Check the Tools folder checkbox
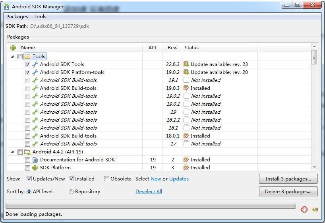325x223 pixels. click(20, 56)
